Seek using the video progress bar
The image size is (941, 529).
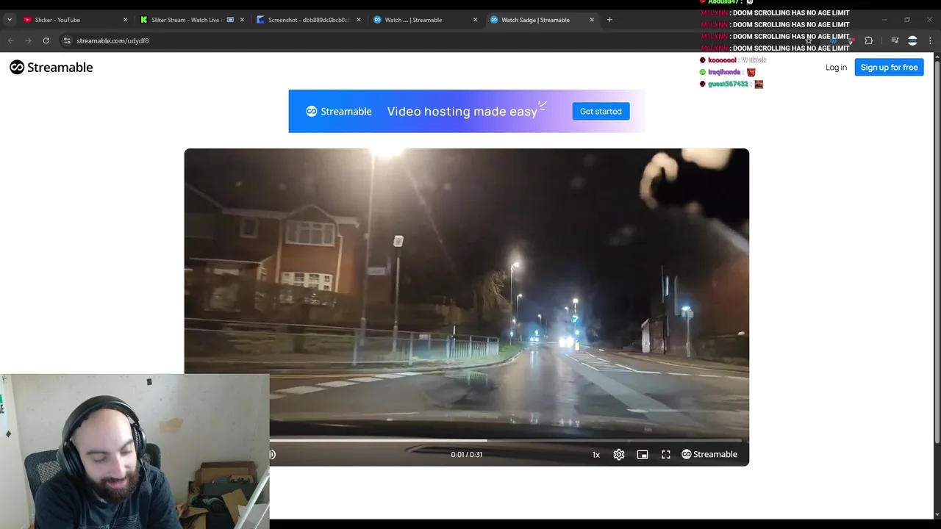pos(506,441)
